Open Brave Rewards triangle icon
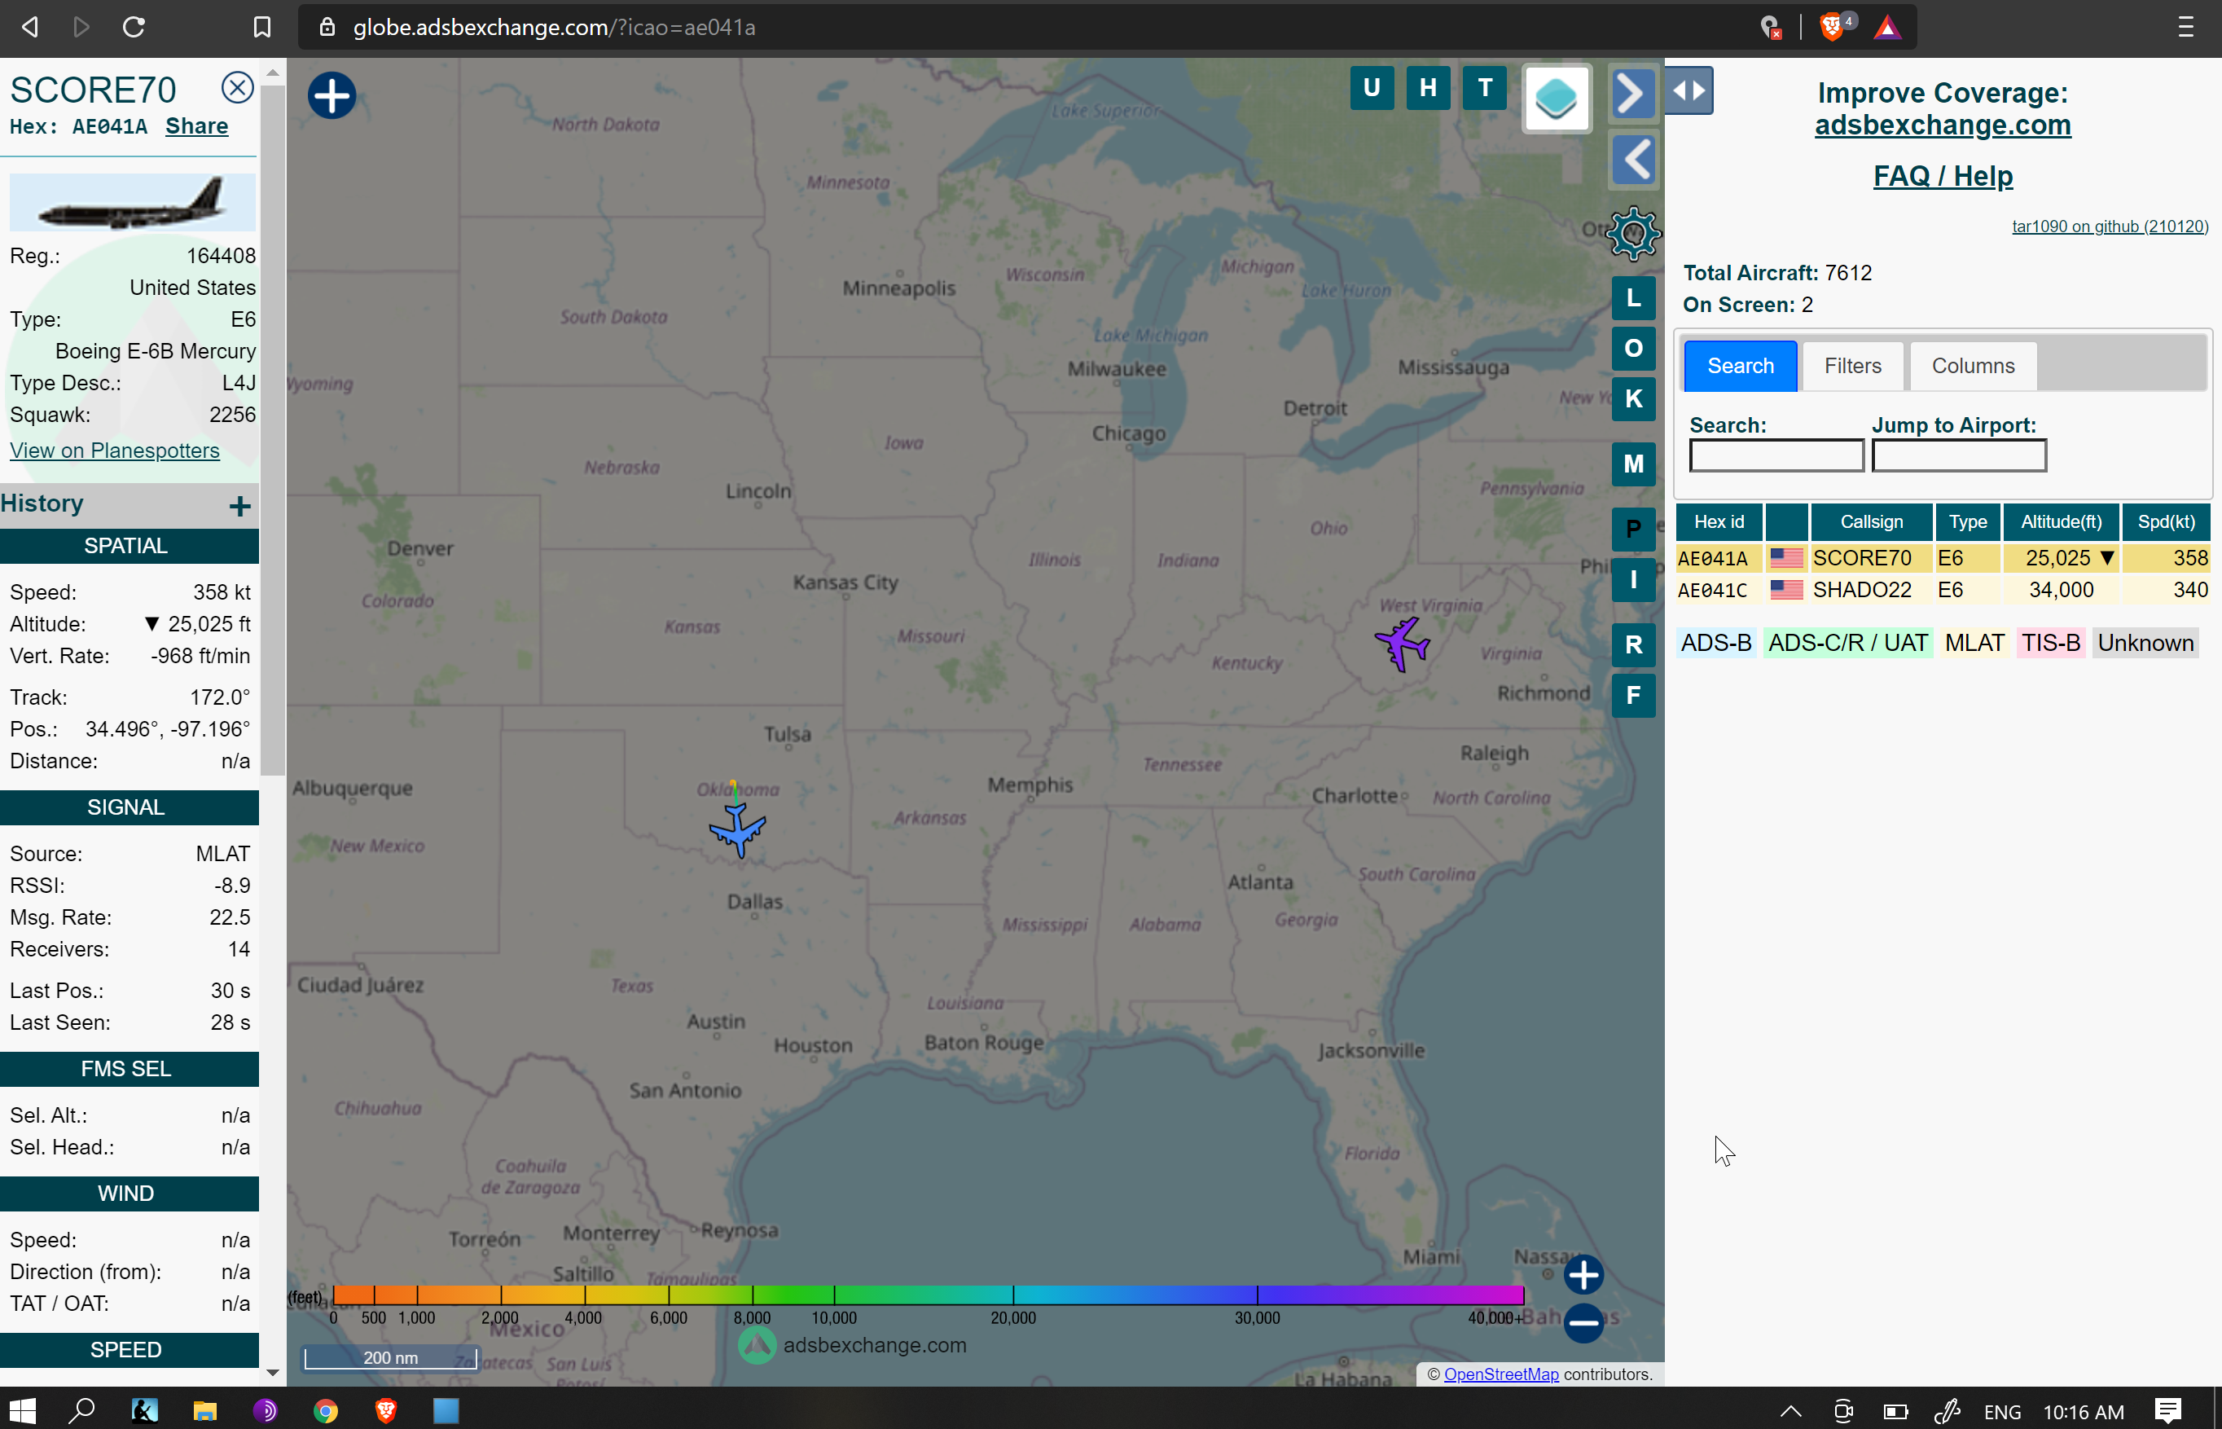This screenshot has height=1429, width=2222. point(1887,27)
